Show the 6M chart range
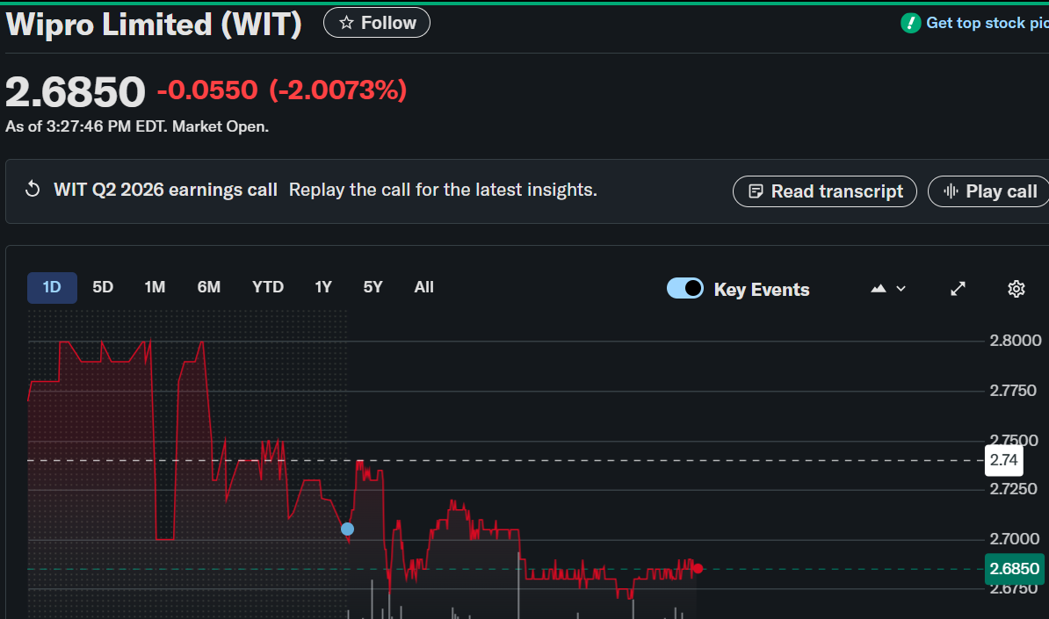The image size is (1049, 619). coord(209,287)
